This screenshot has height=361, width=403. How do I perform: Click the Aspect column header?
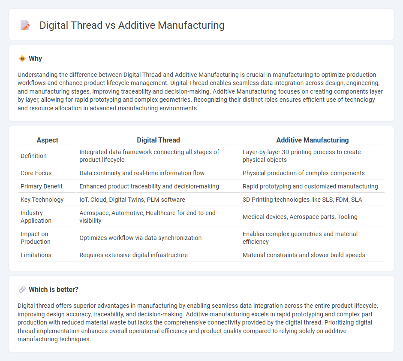coord(47,140)
